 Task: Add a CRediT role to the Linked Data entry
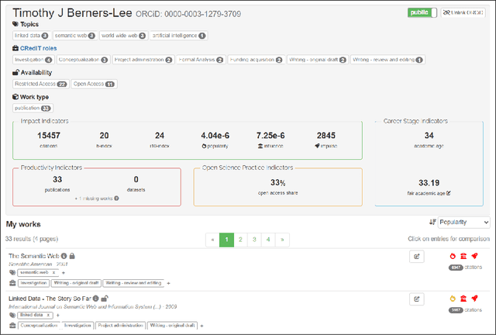(x=201, y=326)
